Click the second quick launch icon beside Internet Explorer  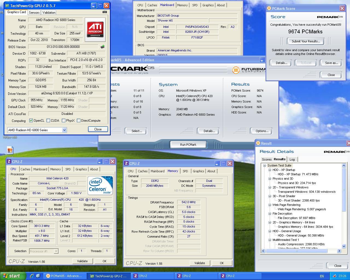coord(38,276)
